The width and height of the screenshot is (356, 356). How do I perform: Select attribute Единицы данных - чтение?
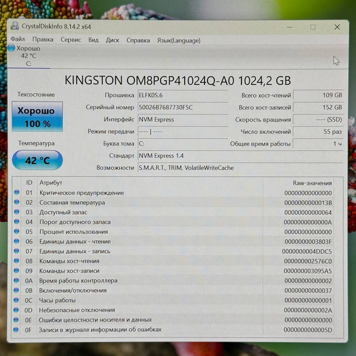point(75,241)
